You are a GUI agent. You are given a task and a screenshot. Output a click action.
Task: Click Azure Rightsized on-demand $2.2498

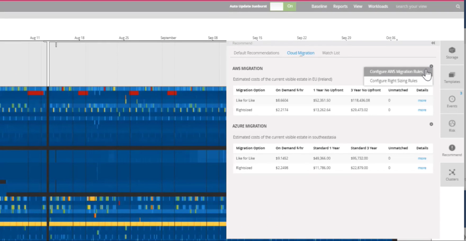click(x=282, y=168)
